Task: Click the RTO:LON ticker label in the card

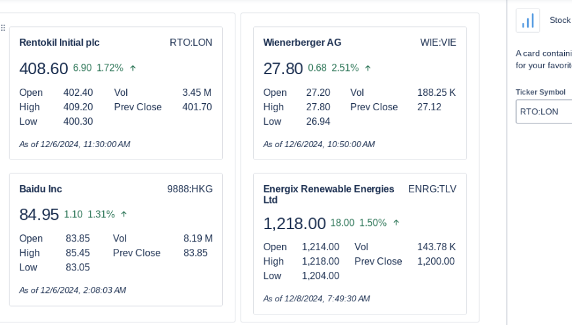Action: (x=191, y=43)
